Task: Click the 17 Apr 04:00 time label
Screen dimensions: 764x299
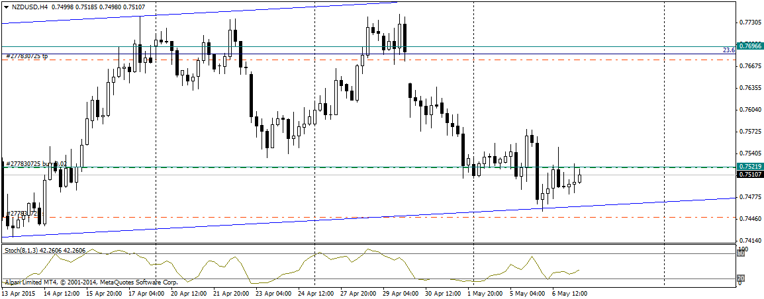Action: [146, 294]
